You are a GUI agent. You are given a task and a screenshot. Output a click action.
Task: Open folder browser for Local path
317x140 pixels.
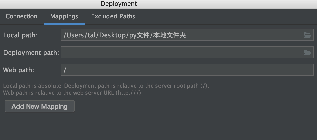[307, 35]
